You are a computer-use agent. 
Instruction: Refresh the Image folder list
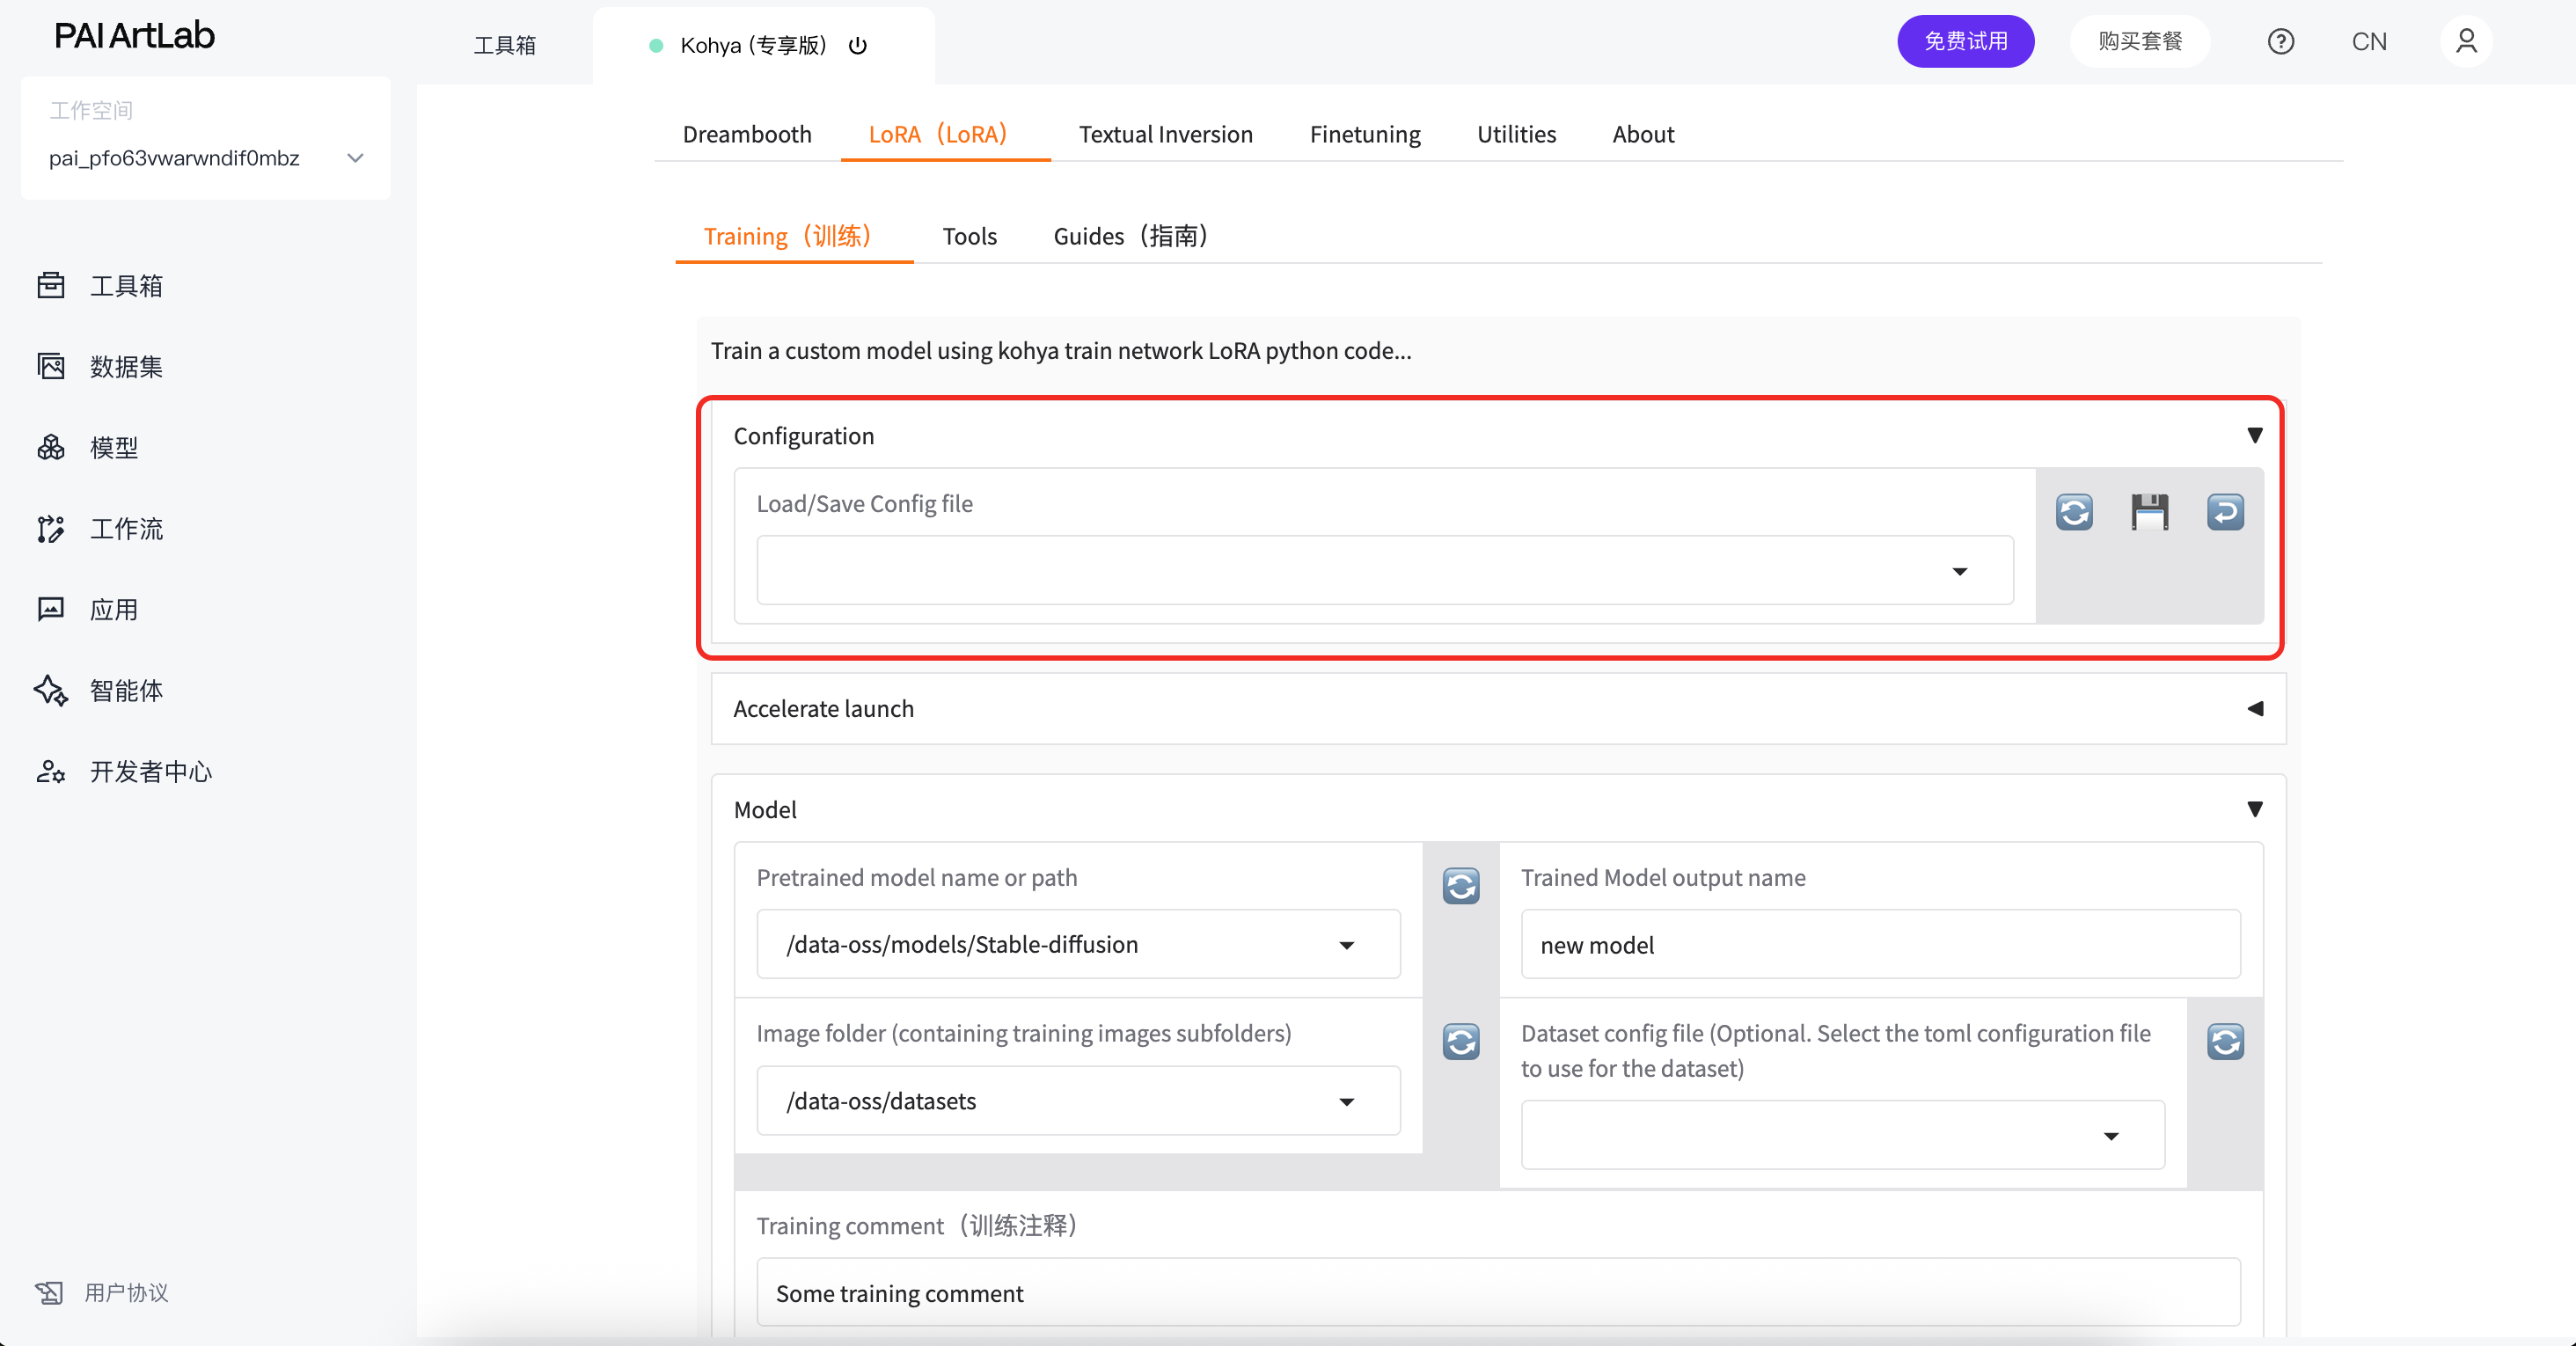(x=1461, y=1041)
